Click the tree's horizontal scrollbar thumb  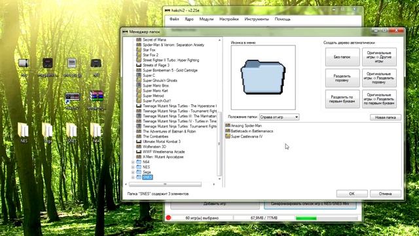point(165,184)
